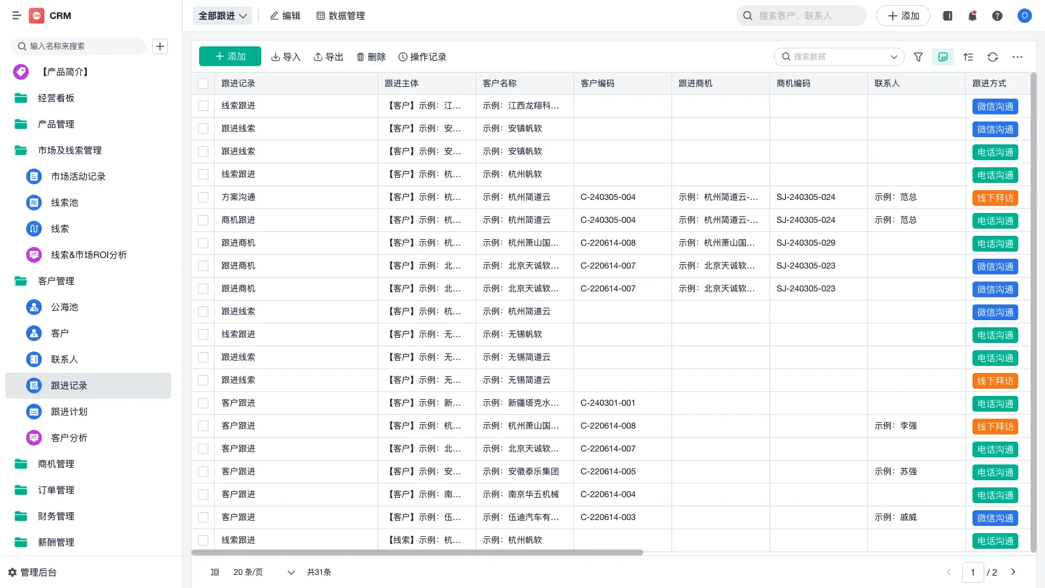This screenshot has width=1045, height=588.
Task: Click the 微信沟通 tag in first row
Action: coord(995,106)
